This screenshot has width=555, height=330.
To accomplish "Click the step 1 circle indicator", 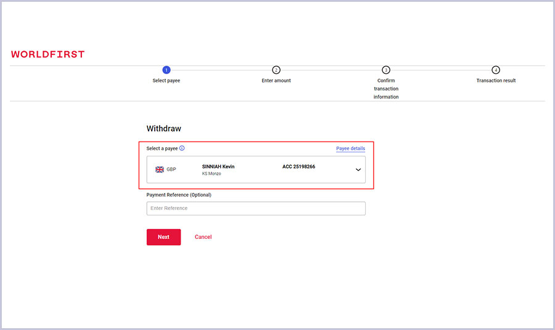I will [x=166, y=70].
